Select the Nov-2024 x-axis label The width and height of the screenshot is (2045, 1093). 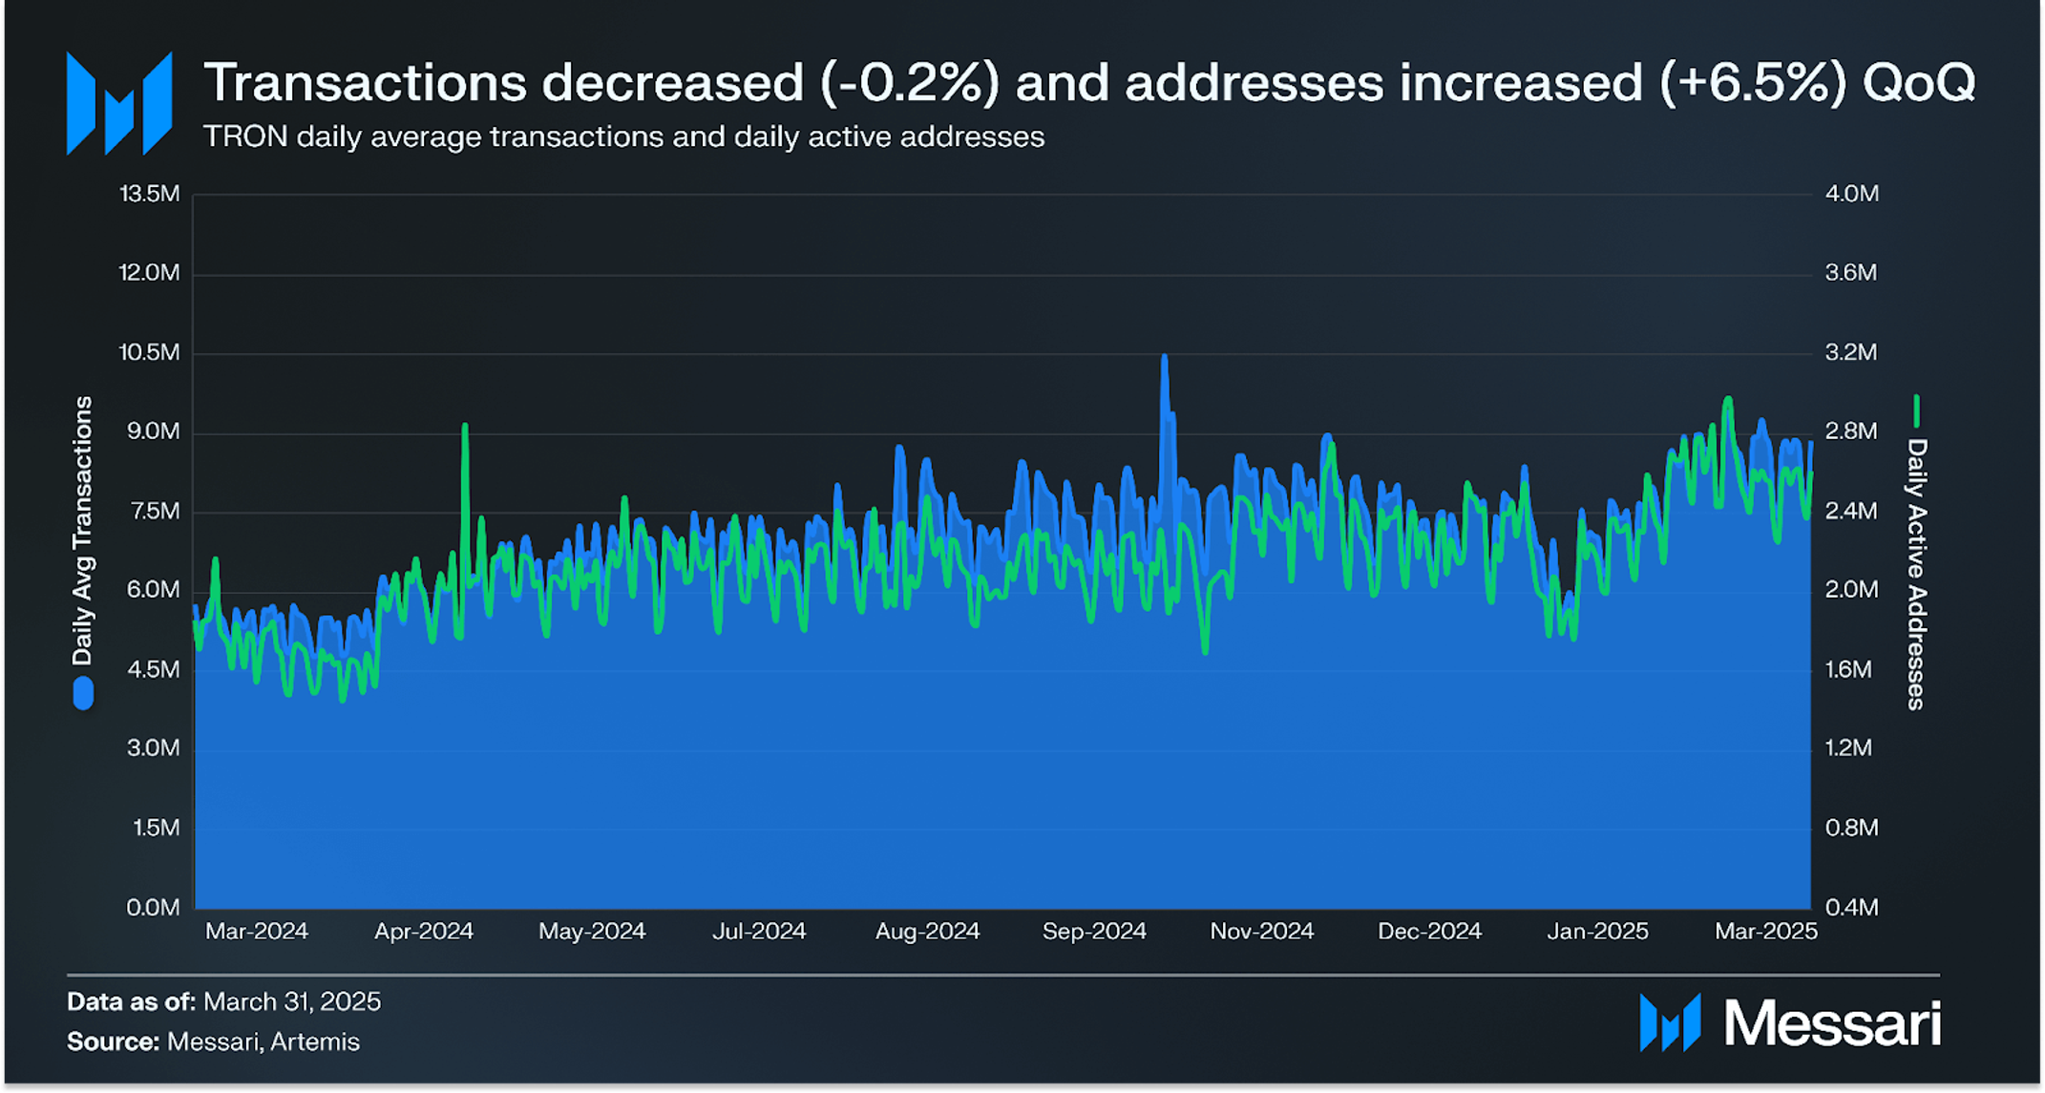coord(1262,932)
